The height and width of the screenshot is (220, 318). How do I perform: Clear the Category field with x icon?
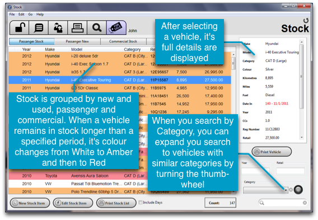(x=291, y=190)
